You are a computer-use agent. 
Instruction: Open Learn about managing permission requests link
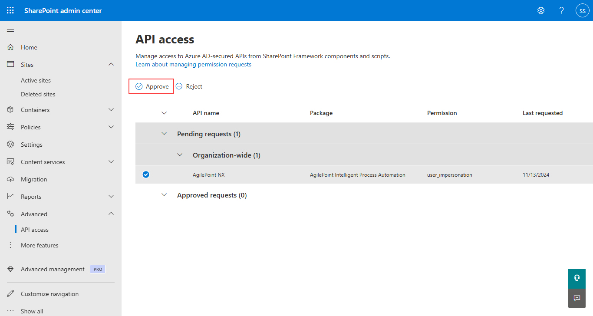(x=193, y=64)
